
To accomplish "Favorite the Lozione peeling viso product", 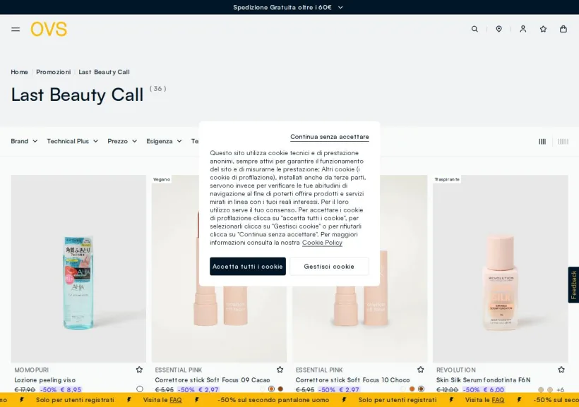I will coord(139,370).
